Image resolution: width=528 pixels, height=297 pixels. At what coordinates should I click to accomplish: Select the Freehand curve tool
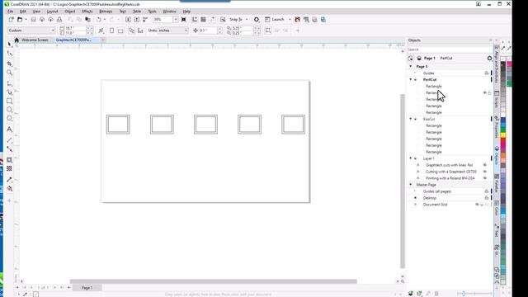point(9,83)
